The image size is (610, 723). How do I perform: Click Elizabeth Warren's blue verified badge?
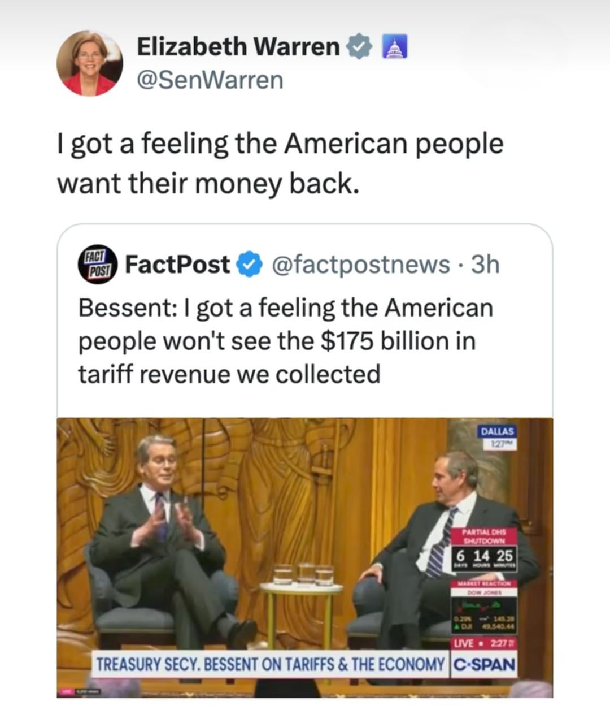click(358, 47)
